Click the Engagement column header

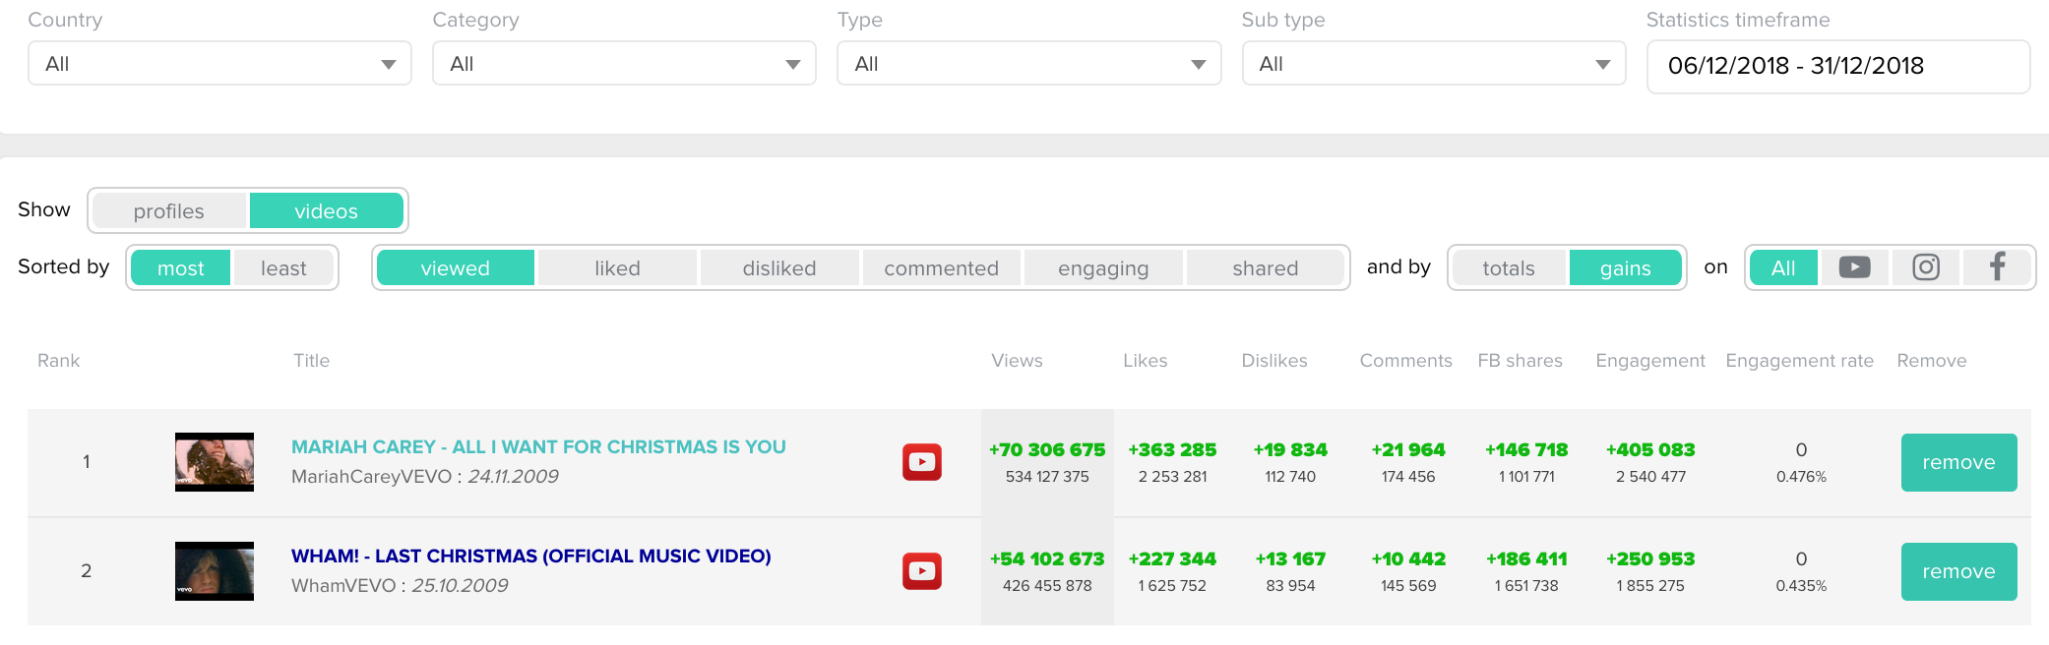[1650, 361]
